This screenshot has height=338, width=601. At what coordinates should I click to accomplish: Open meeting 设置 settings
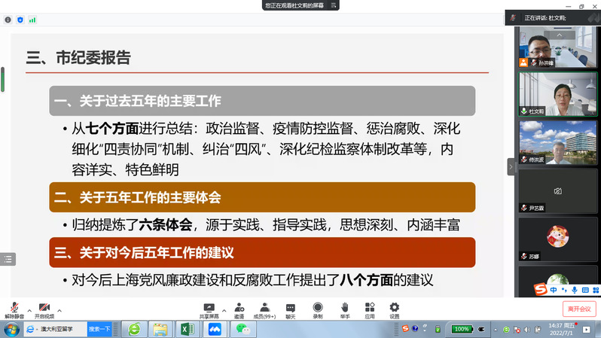[x=395, y=309]
